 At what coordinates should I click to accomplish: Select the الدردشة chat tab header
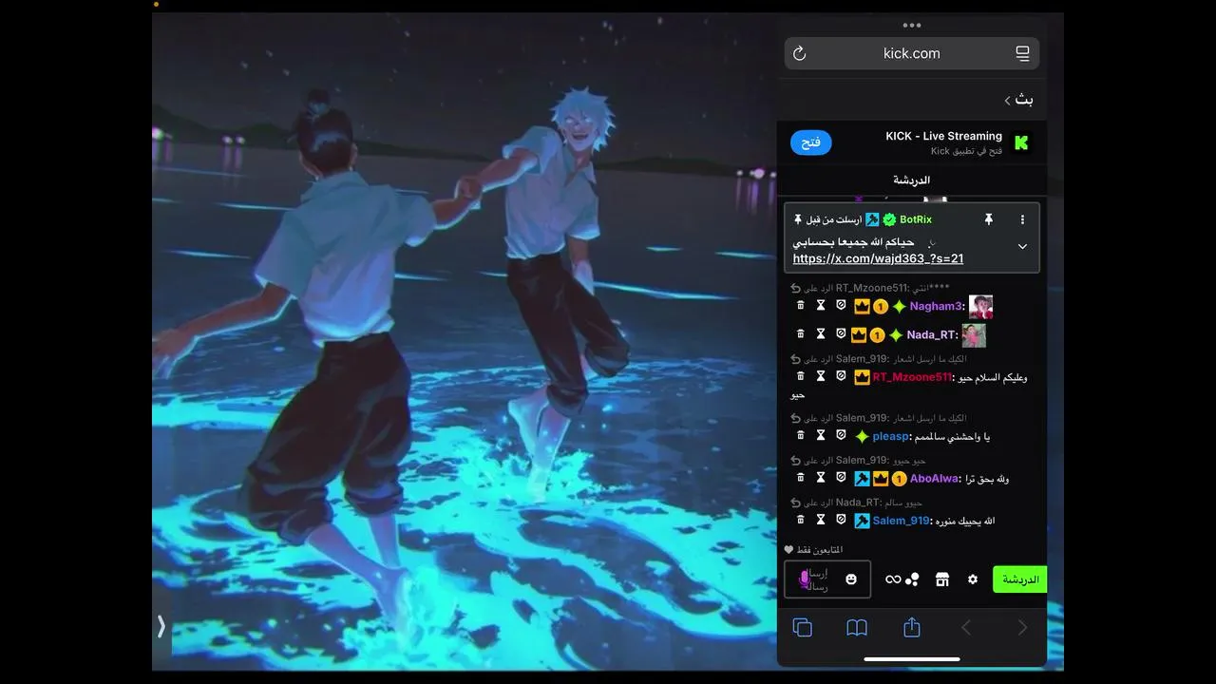coord(912,180)
